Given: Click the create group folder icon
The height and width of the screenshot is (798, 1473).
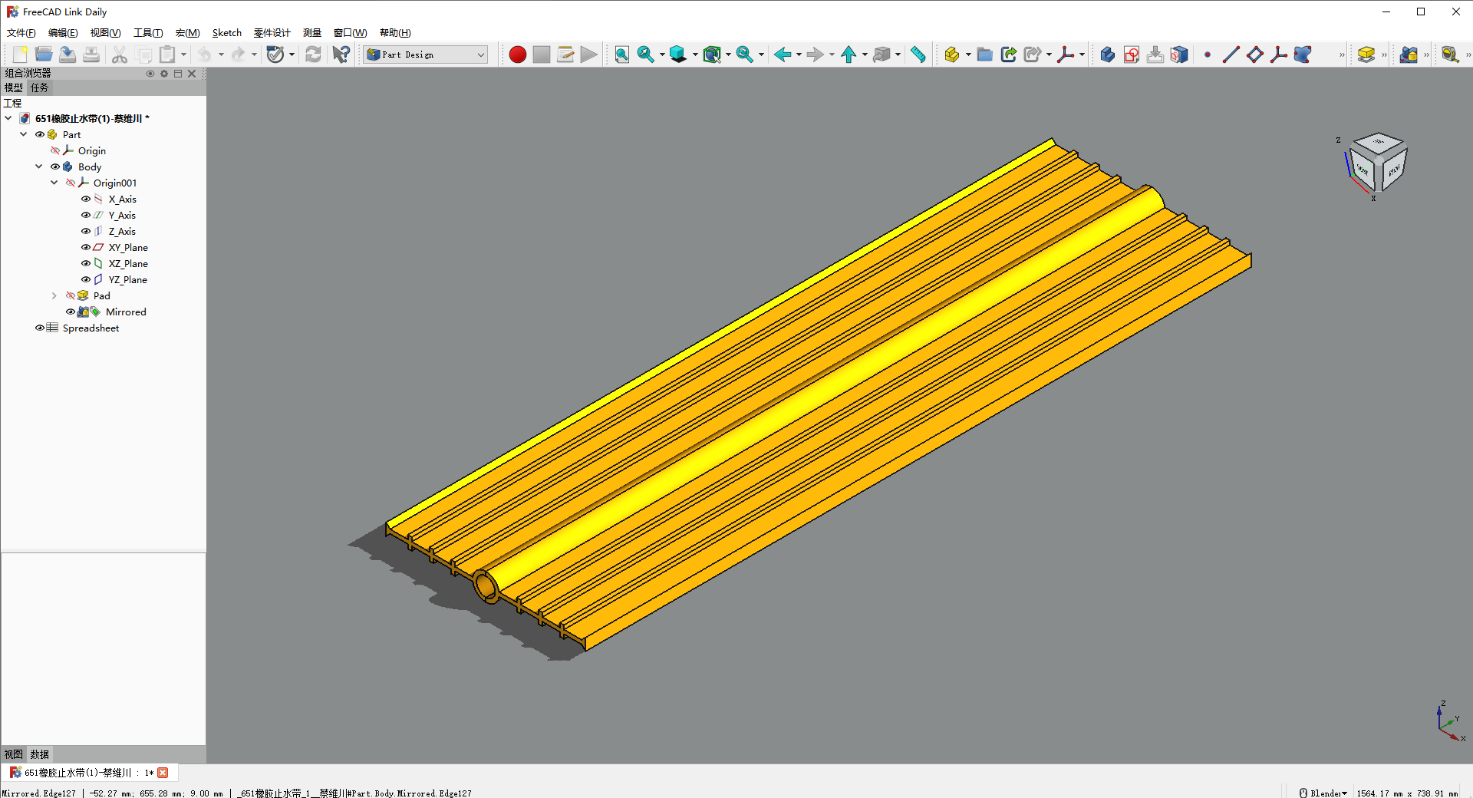Looking at the screenshot, I should coord(985,54).
